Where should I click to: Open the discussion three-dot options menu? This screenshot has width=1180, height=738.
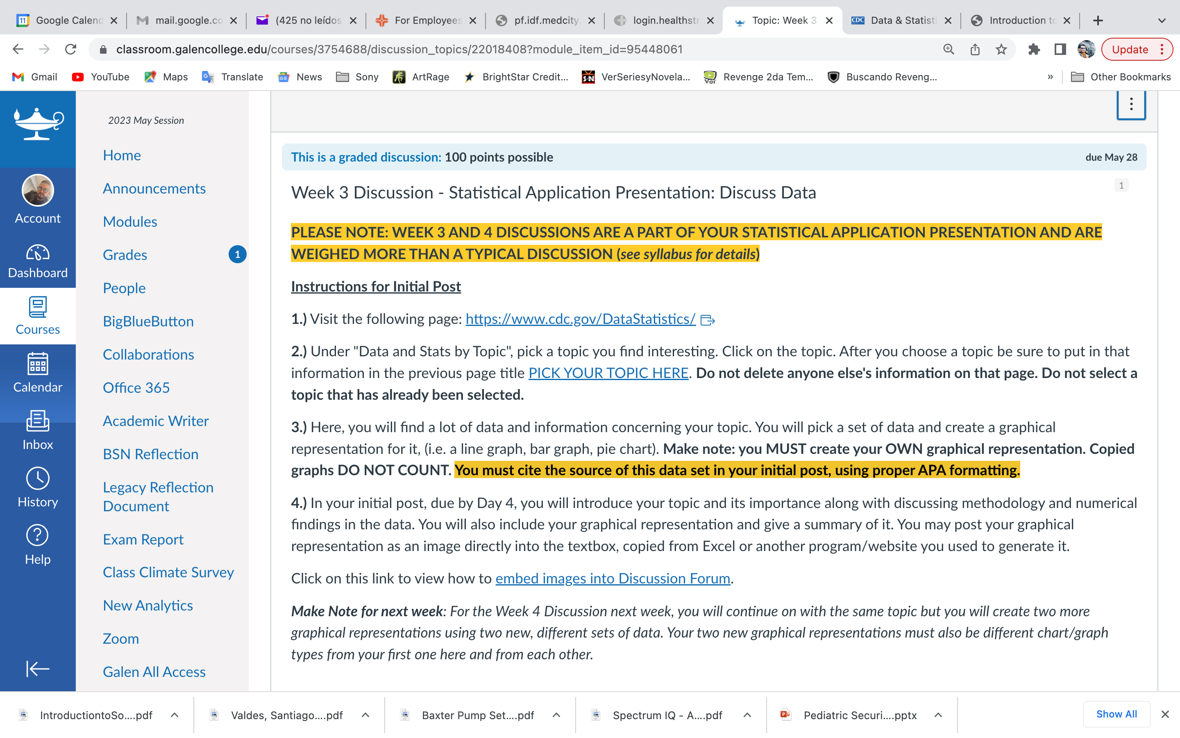[x=1131, y=104]
